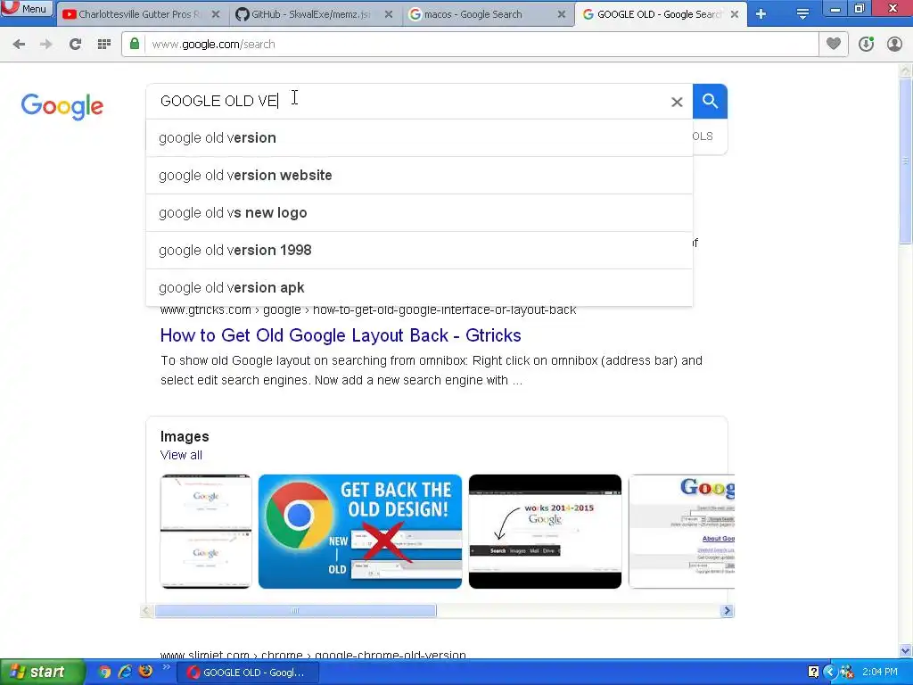Choose suggestion 'google old version 1998'
Image resolution: width=913 pixels, height=685 pixels.
pyautogui.click(x=419, y=250)
